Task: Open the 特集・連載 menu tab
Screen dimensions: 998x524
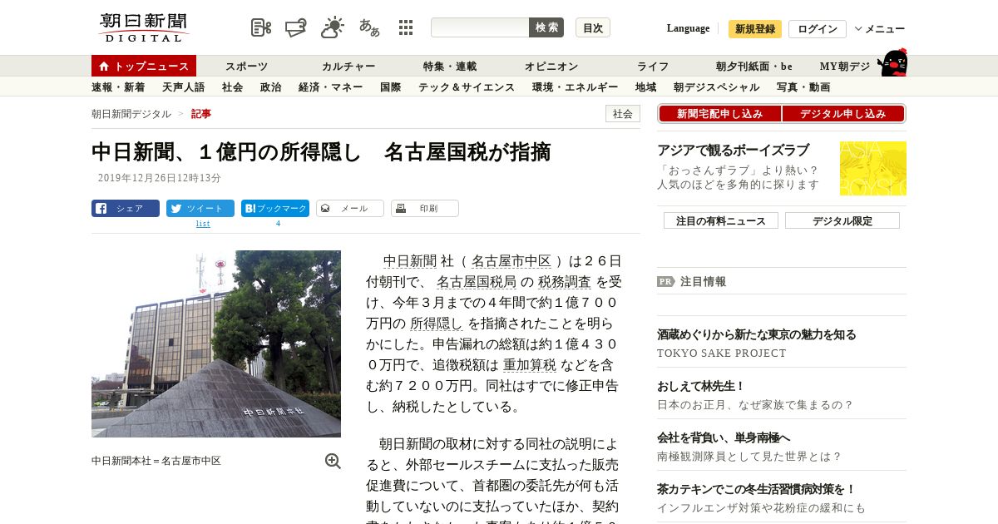Action: (x=450, y=67)
